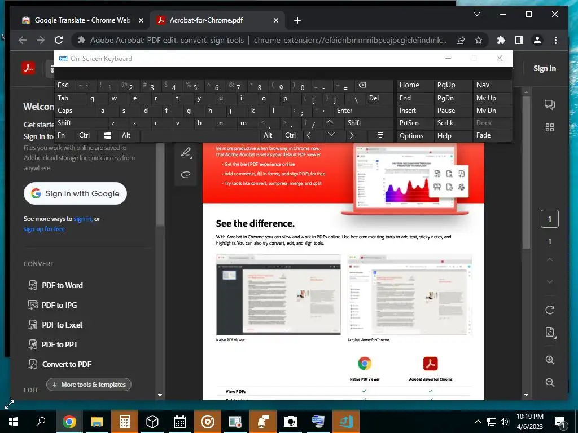The width and height of the screenshot is (578, 433).
Task: Open Chrome extensions puzzle icon
Action: coord(501,40)
